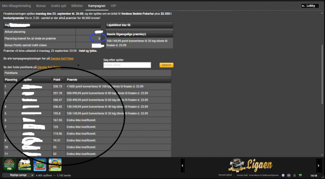This screenshot has width=325, height=179.
Task: Start the Deluxe watermelon slot game
Action: click(x=40, y=165)
